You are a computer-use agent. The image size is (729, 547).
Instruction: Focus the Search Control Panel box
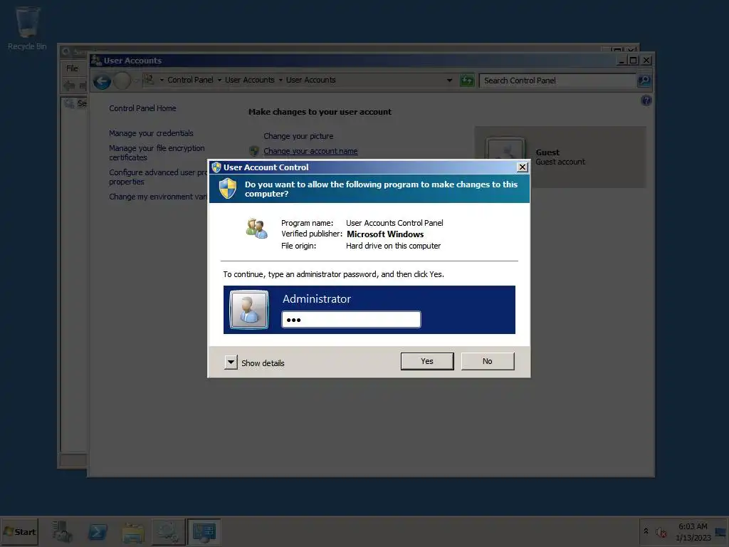[x=557, y=80]
